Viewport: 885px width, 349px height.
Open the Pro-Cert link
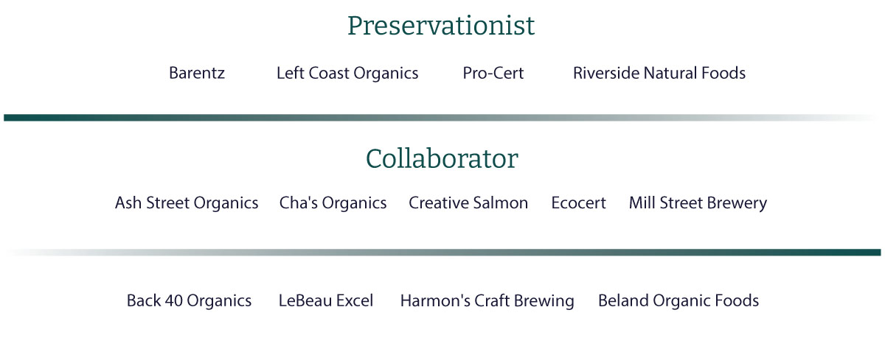(493, 73)
